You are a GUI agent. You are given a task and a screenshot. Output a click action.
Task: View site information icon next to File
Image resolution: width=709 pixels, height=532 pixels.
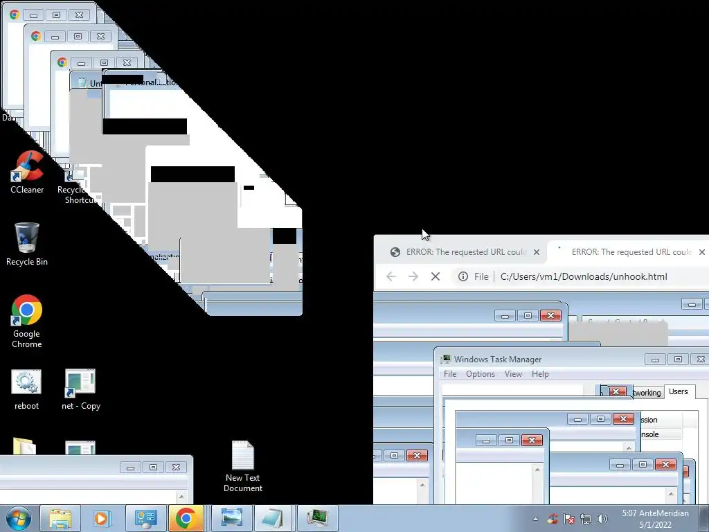pos(463,276)
